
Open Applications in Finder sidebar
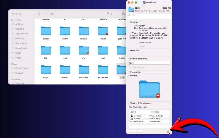coord(20,34)
